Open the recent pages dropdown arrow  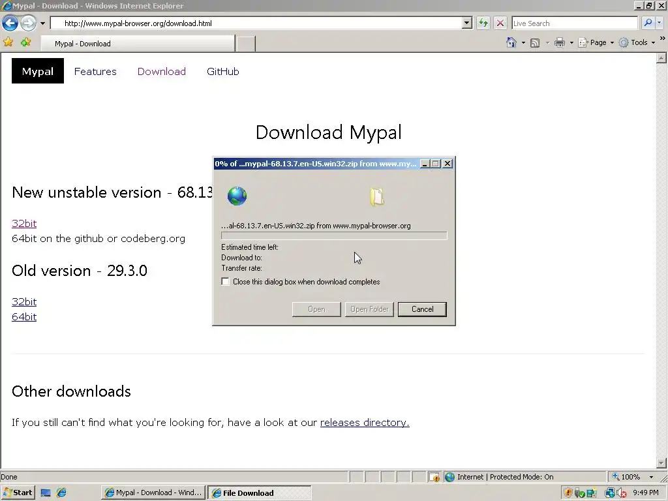(42, 23)
